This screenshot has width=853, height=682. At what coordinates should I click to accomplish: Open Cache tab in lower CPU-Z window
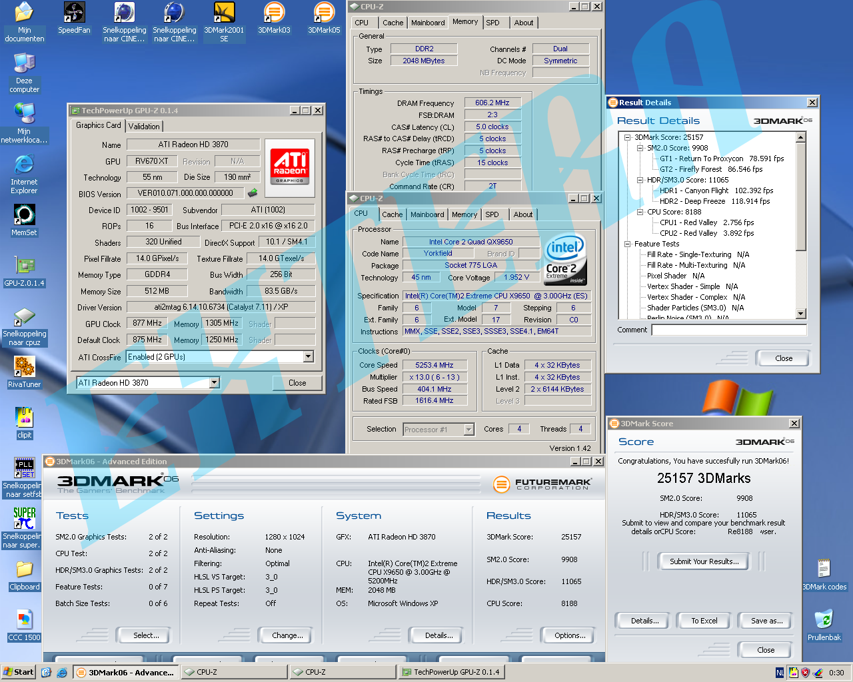pyautogui.click(x=392, y=214)
